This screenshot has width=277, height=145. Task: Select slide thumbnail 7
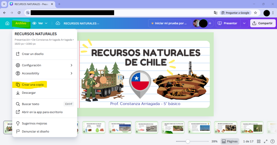click(x=173, y=128)
